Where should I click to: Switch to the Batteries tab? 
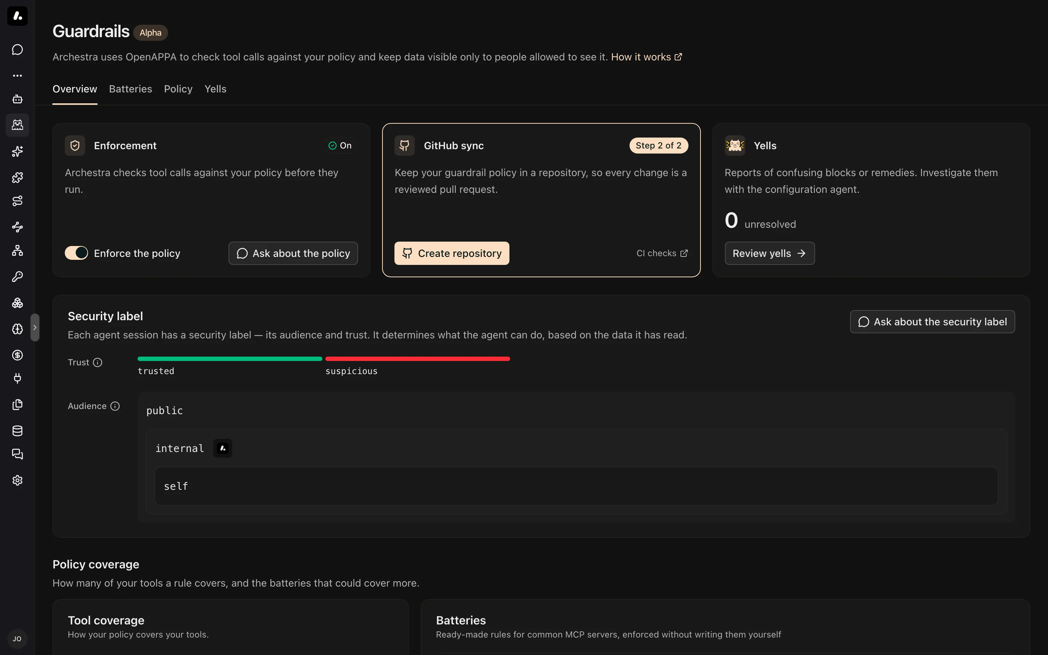pos(130,89)
